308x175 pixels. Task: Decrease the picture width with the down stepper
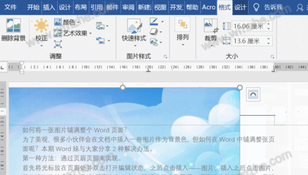pyautogui.click(x=268, y=44)
